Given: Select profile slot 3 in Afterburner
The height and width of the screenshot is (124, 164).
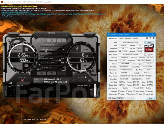Looking at the screenshot, I should 79,81.
